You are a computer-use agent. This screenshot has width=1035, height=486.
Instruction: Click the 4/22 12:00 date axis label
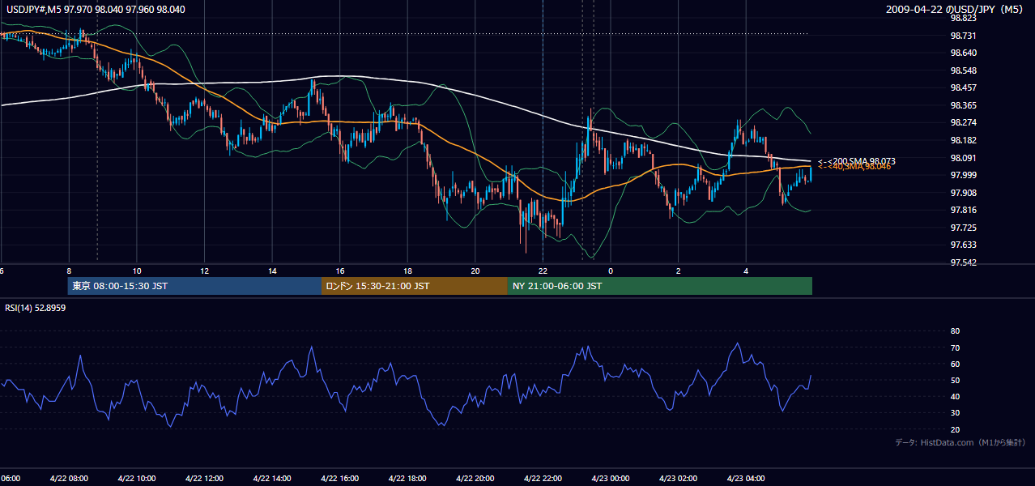pyautogui.click(x=203, y=478)
